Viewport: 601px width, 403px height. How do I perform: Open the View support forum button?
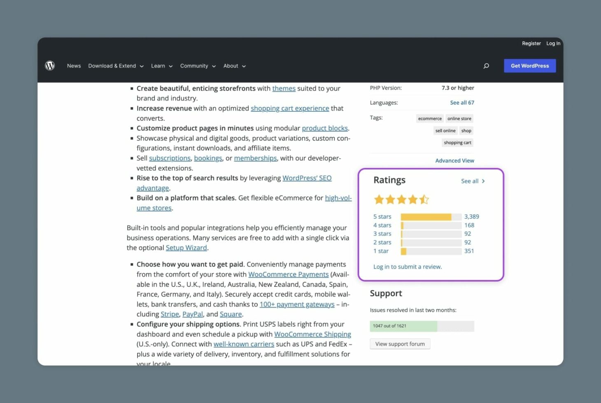pos(400,343)
